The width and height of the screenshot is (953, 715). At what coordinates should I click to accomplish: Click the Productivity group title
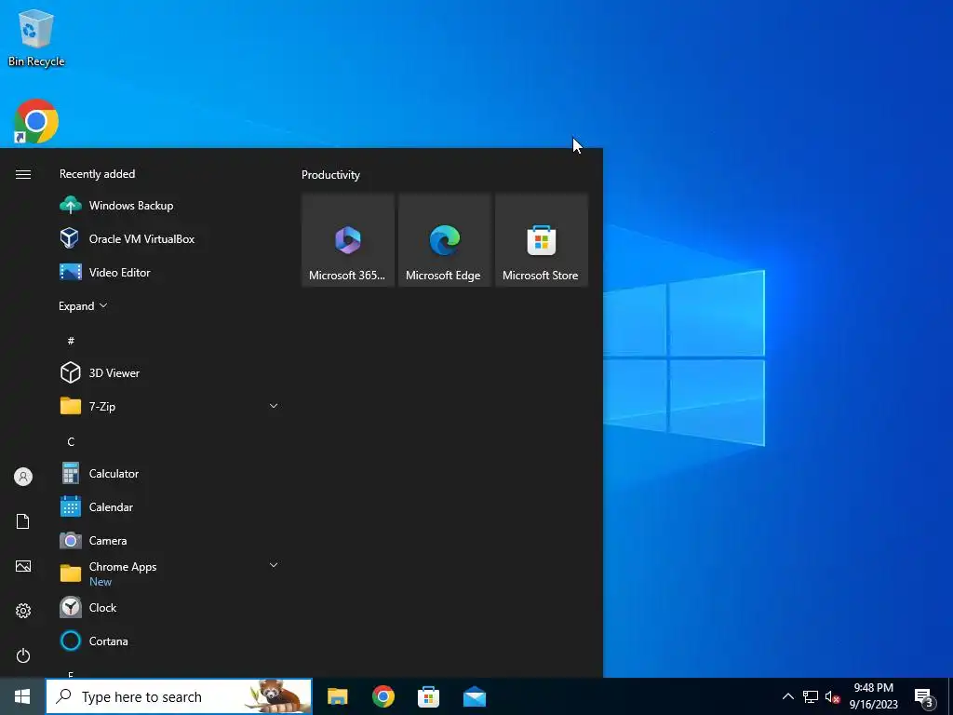[330, 175]
